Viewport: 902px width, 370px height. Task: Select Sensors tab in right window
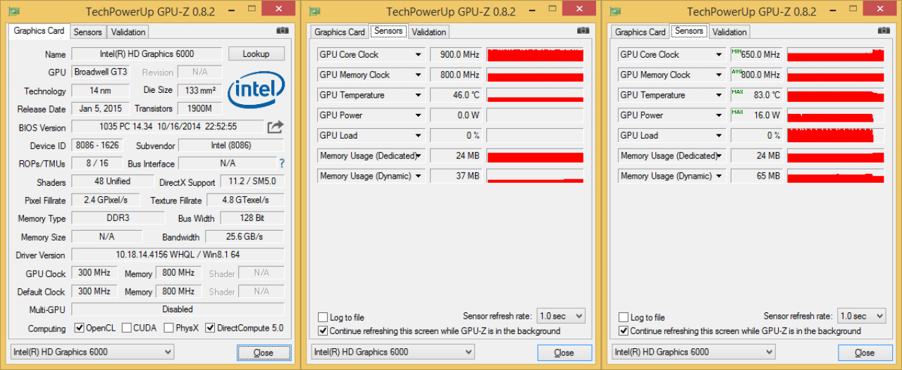pyautogui.click(x=689, y=31)
